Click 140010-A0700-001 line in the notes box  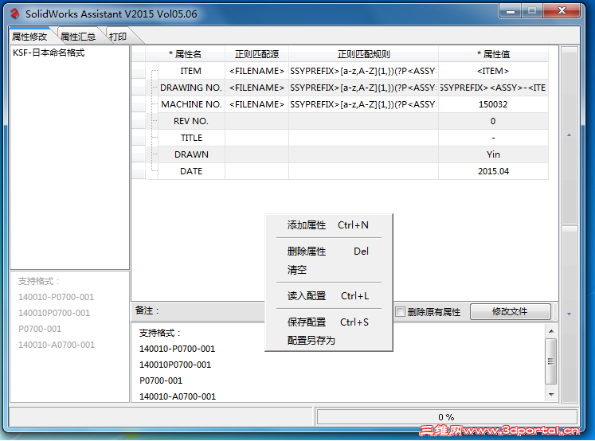(178, 396)
